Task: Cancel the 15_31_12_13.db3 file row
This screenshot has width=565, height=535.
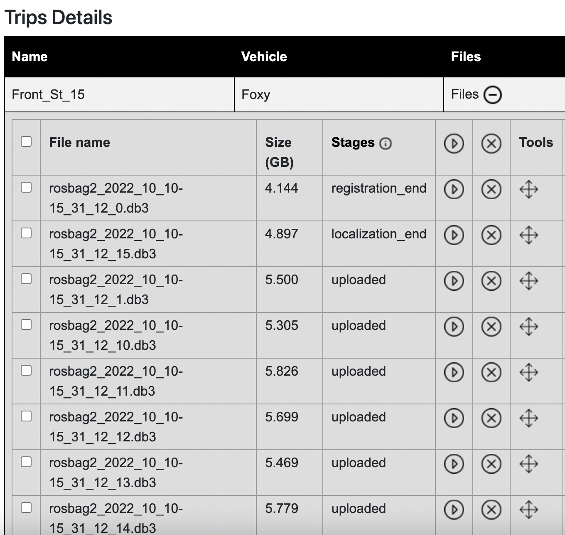Action: coord(491,464)
